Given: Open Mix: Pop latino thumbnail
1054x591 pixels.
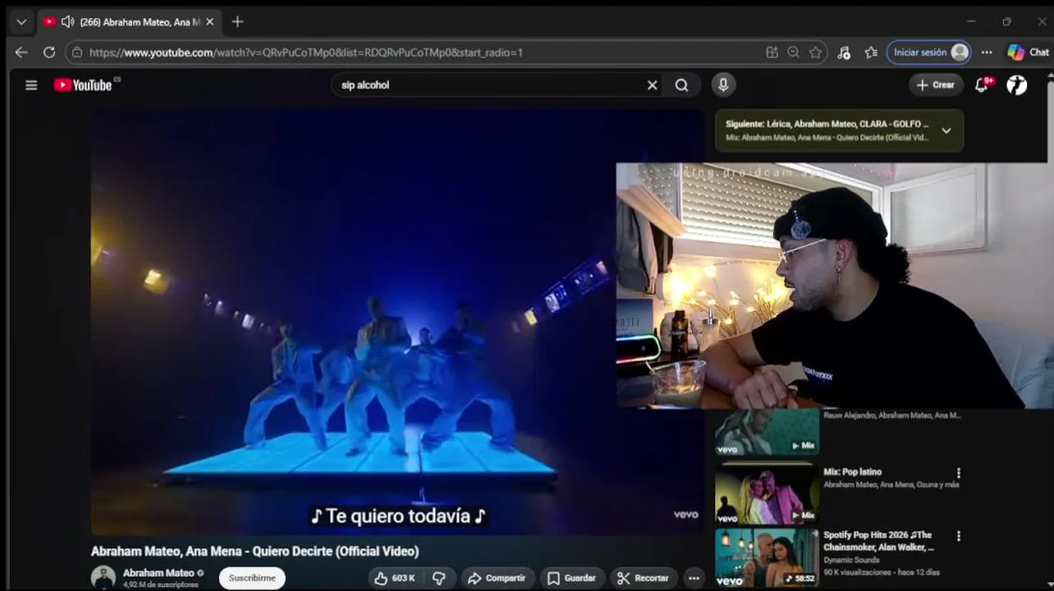Looking at the screenshot, I should click(767, 493).
